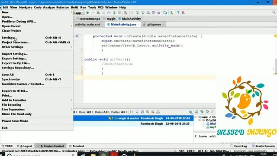The width and height of the screenshot is (277, 156).
Task: Open the Date: All filter dropdown
Action: click(x=102, y=112)
